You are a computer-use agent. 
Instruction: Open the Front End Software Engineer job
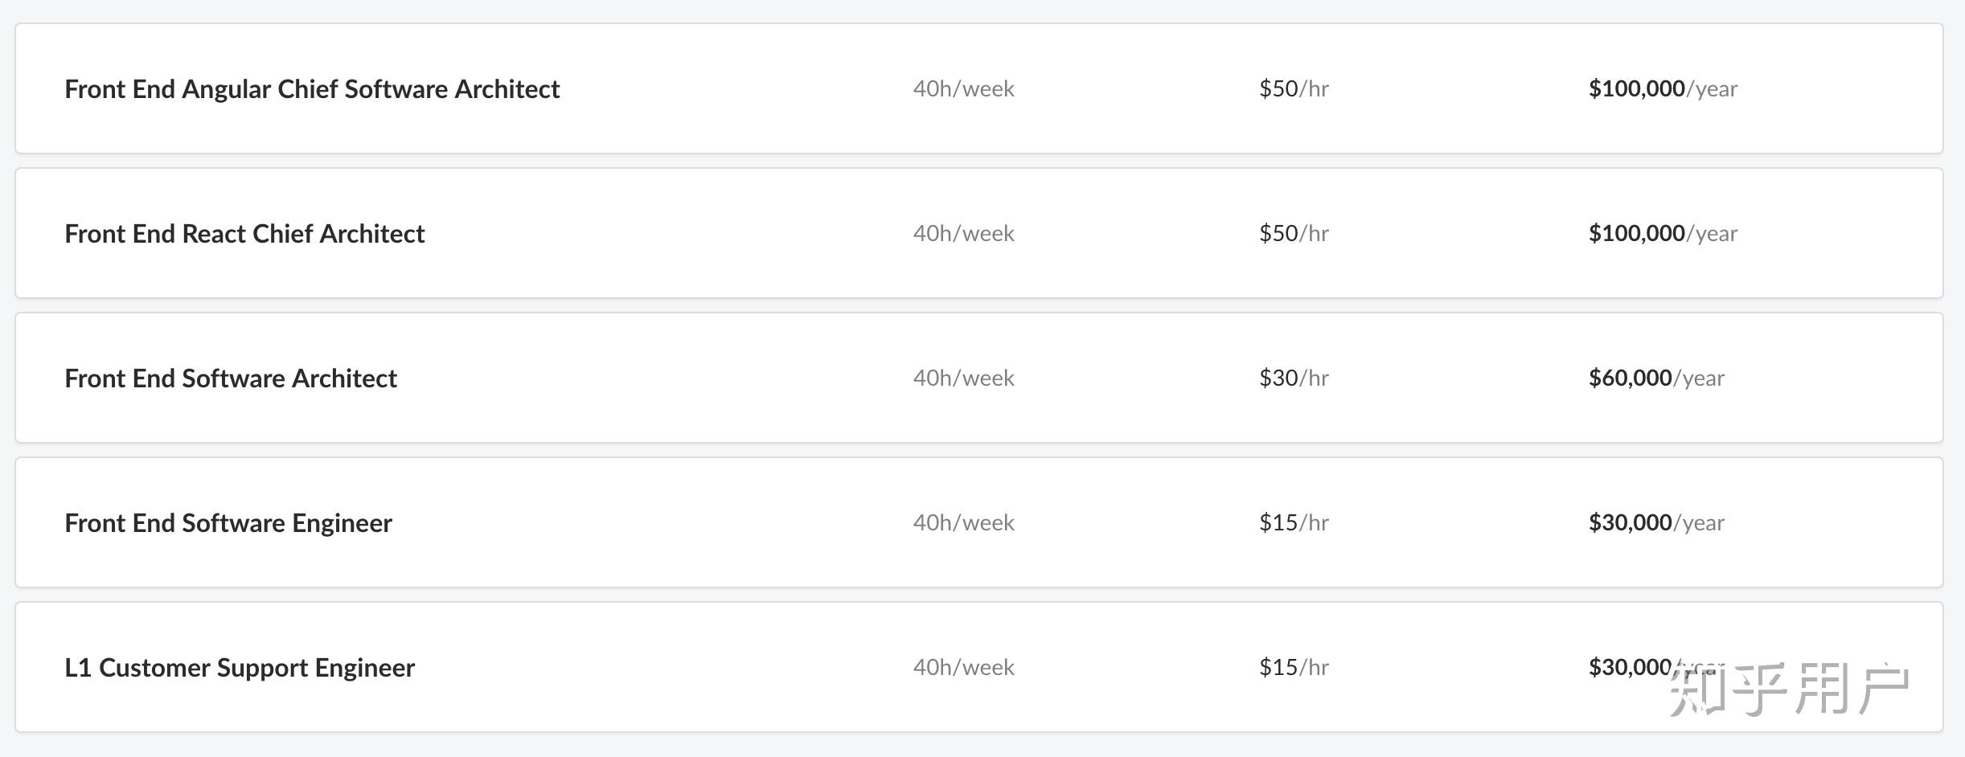[228, 522]
